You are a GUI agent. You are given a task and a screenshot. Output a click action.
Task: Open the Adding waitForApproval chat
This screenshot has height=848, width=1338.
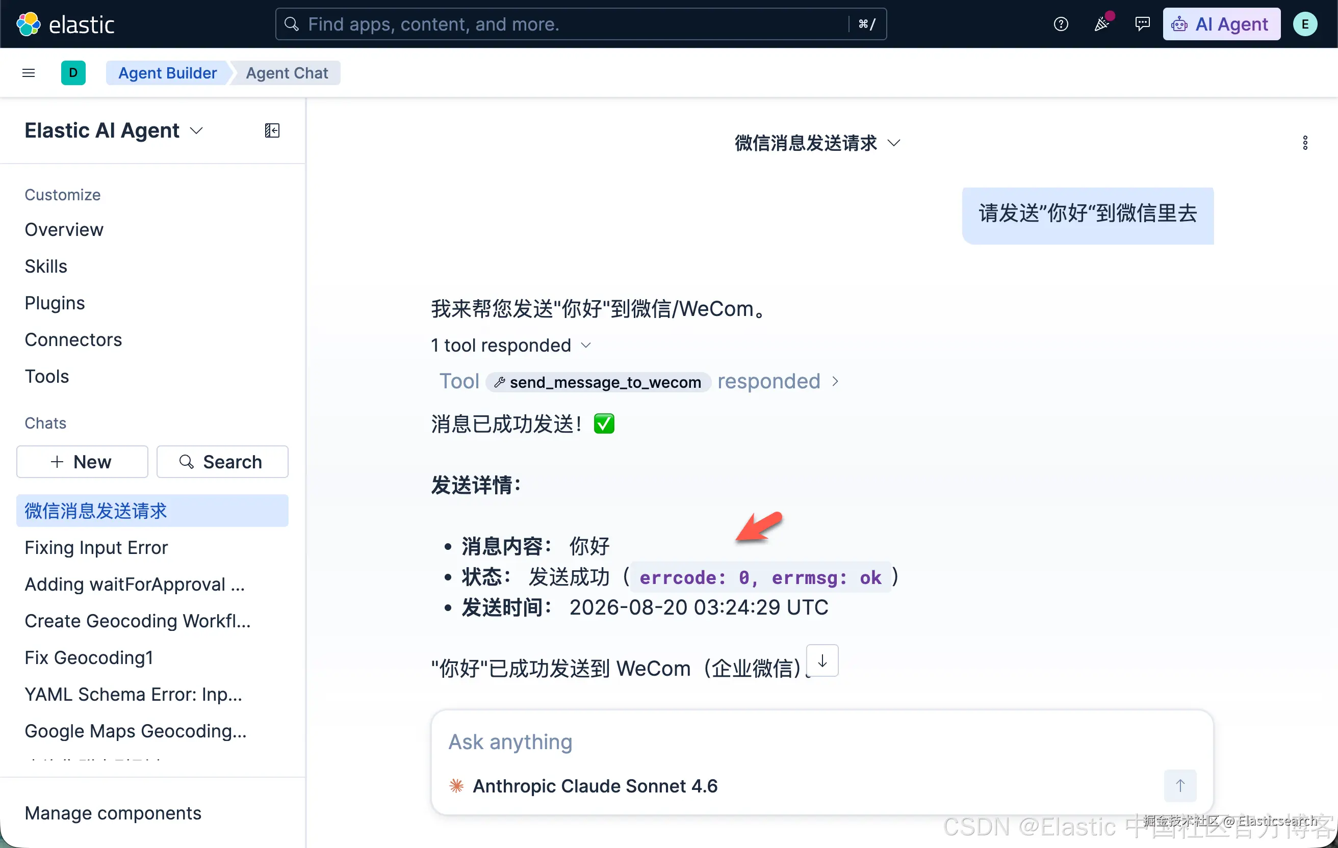click(152, 584)
